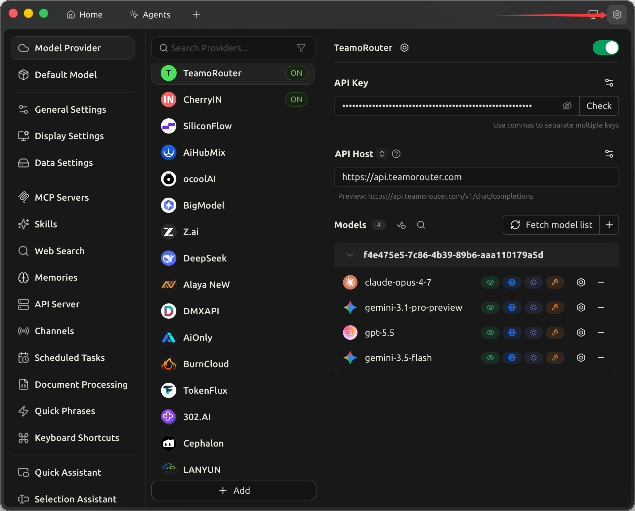Image resolution: width=635 pixels, height=511 pixels.
Task: Remove the gemini-3.1-pro-preview model
Action: 601,307
